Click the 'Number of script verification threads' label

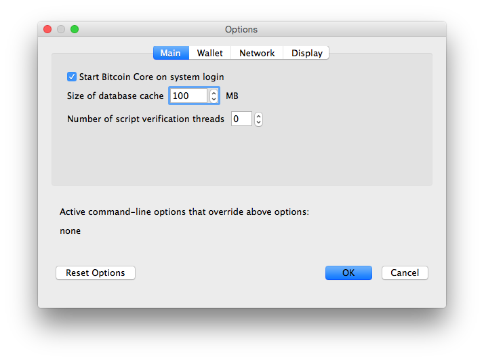146,119
